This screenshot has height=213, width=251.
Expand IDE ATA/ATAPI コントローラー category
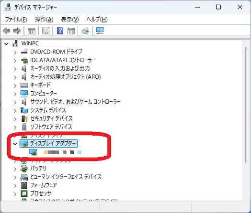[x=15, y=61]
